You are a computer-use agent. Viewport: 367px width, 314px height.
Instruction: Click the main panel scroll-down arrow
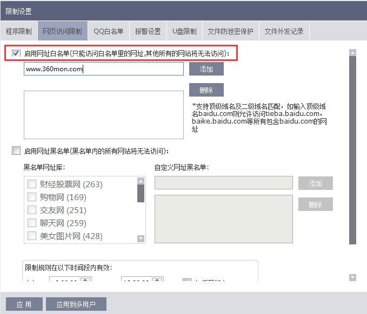tap(352, 277)
